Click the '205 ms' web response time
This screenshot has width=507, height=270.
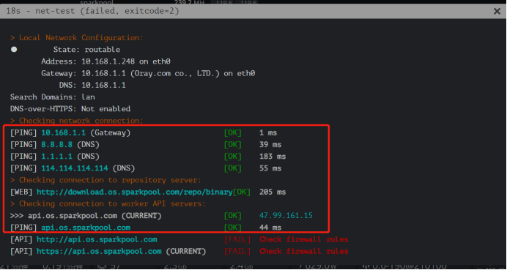(x=273, y=192)
